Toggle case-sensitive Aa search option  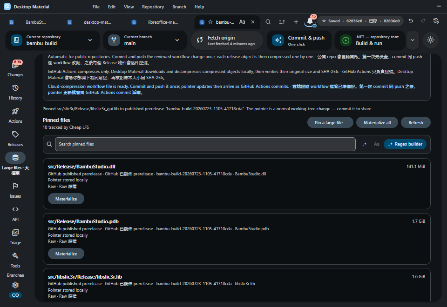377,144
